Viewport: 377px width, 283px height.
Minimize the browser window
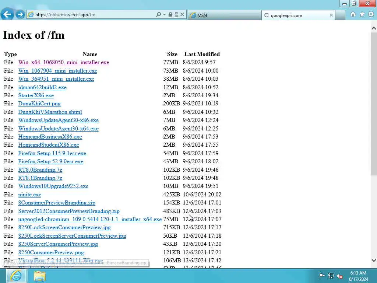pyautogui.click(x=344, y=3)
